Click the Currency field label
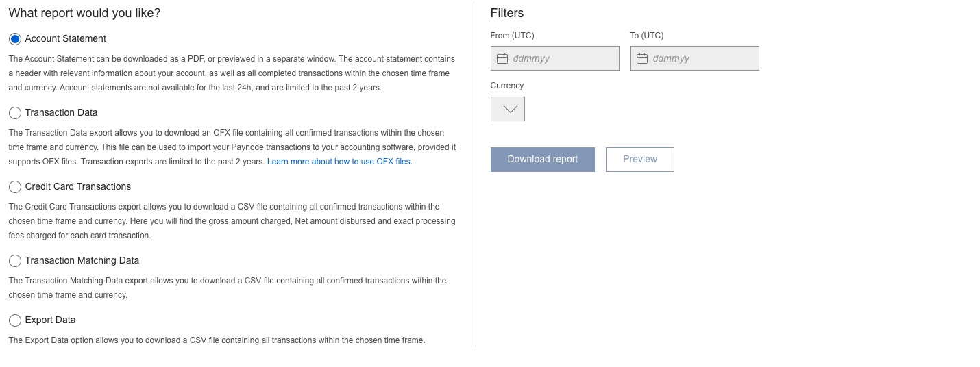This screenshot has width=980, height=367. [x=507, y=86]
